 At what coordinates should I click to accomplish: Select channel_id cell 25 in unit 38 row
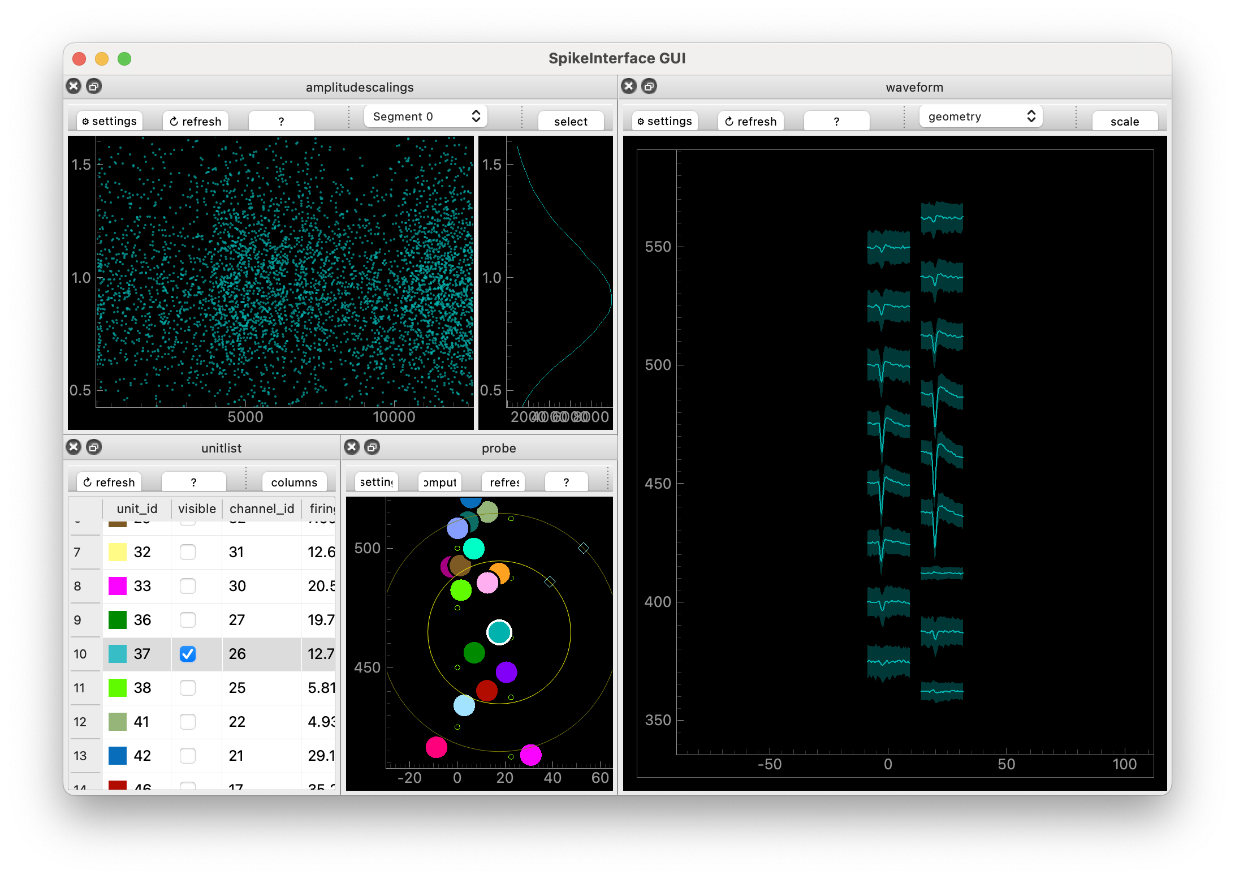(x=262, y=688)
